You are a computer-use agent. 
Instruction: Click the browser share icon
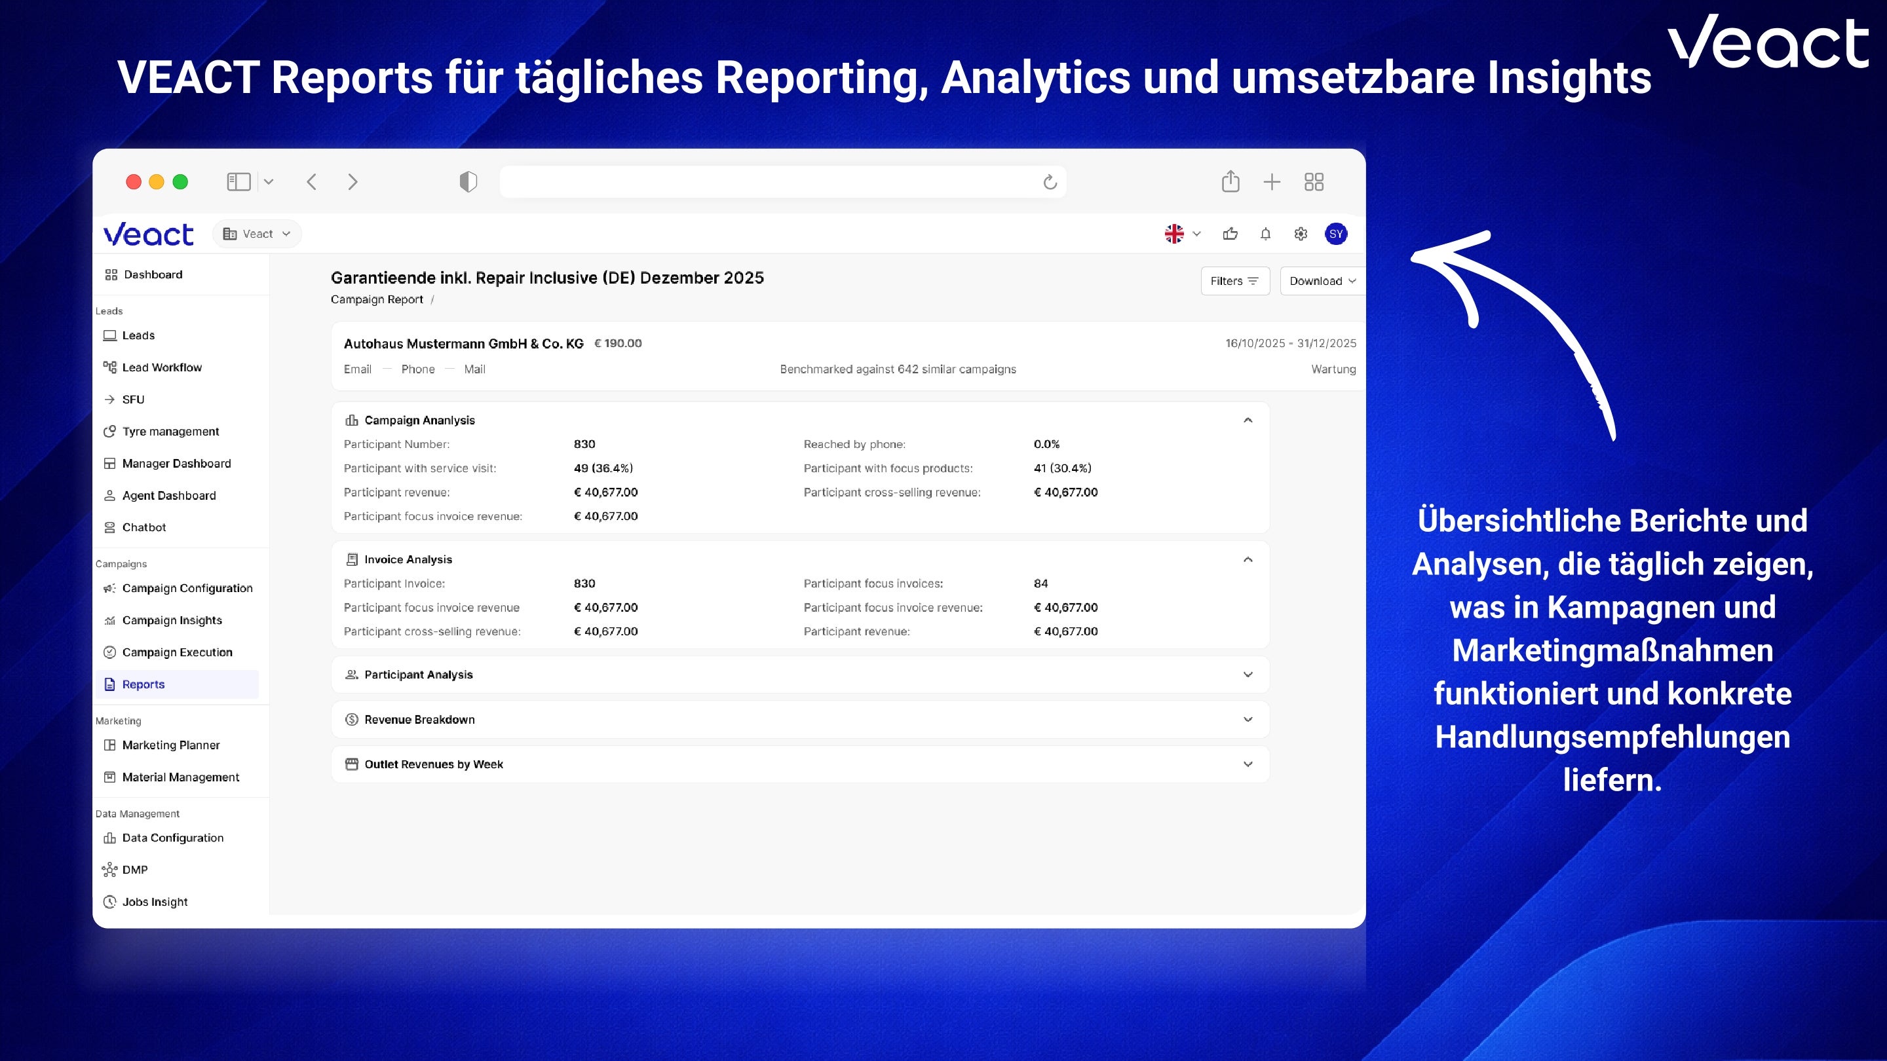click(1230, 181)
